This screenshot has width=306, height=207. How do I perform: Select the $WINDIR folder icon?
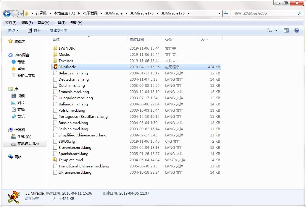click(55, 48)
